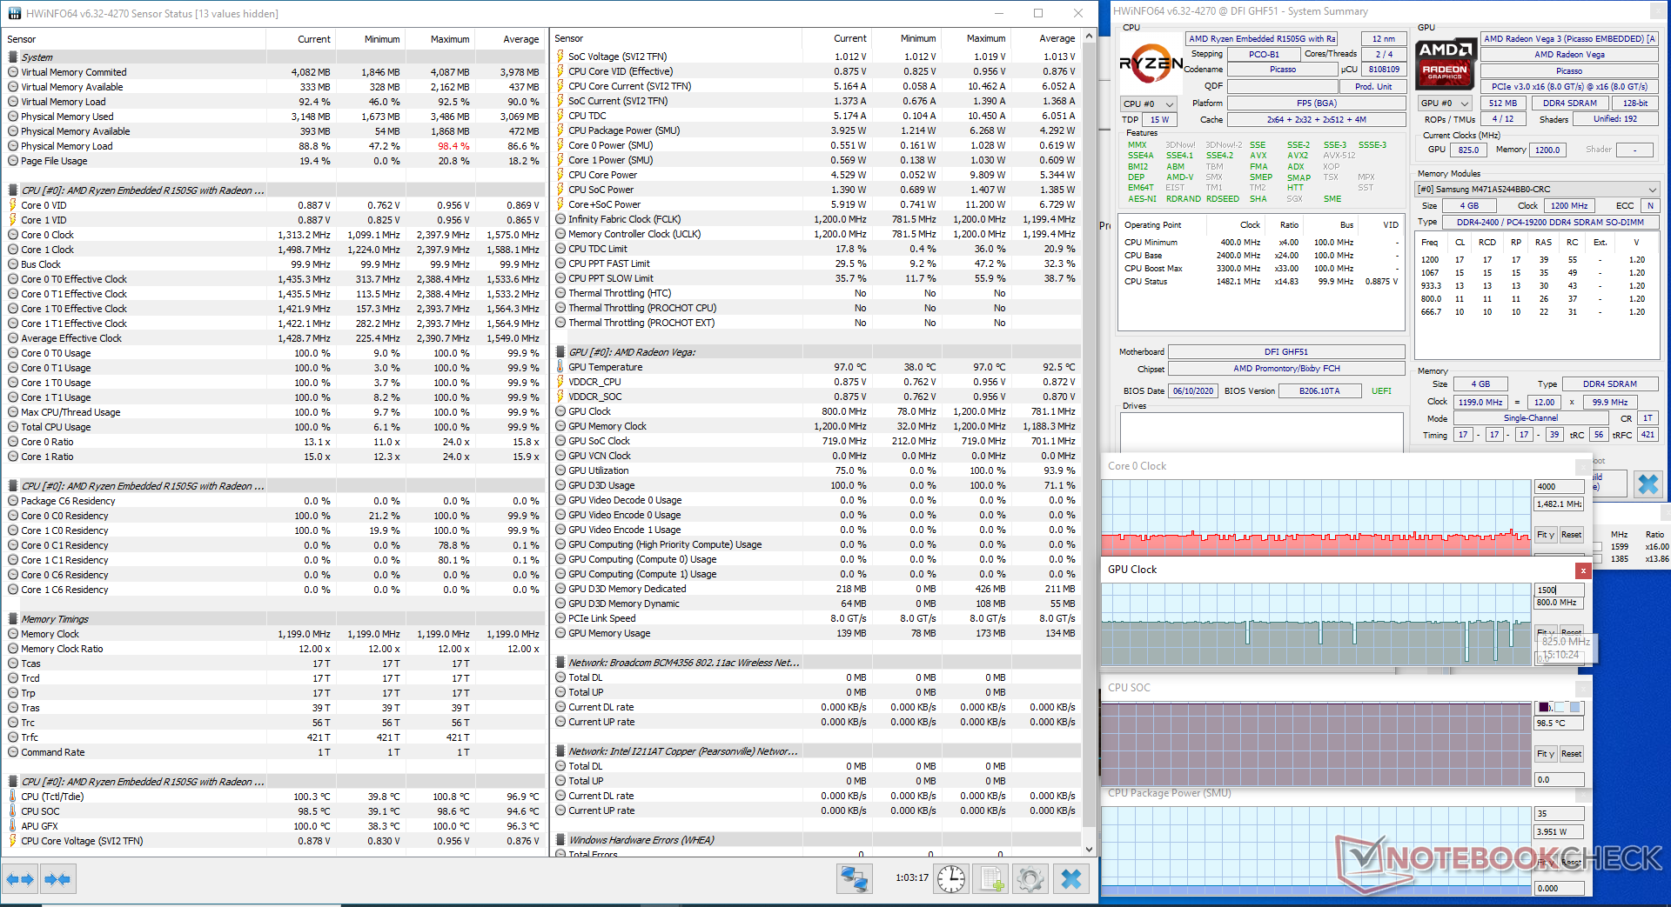The image size is (1671, 907).
Task: Click the collapse columns inward-arrows icon
Action: click(57, 879)
